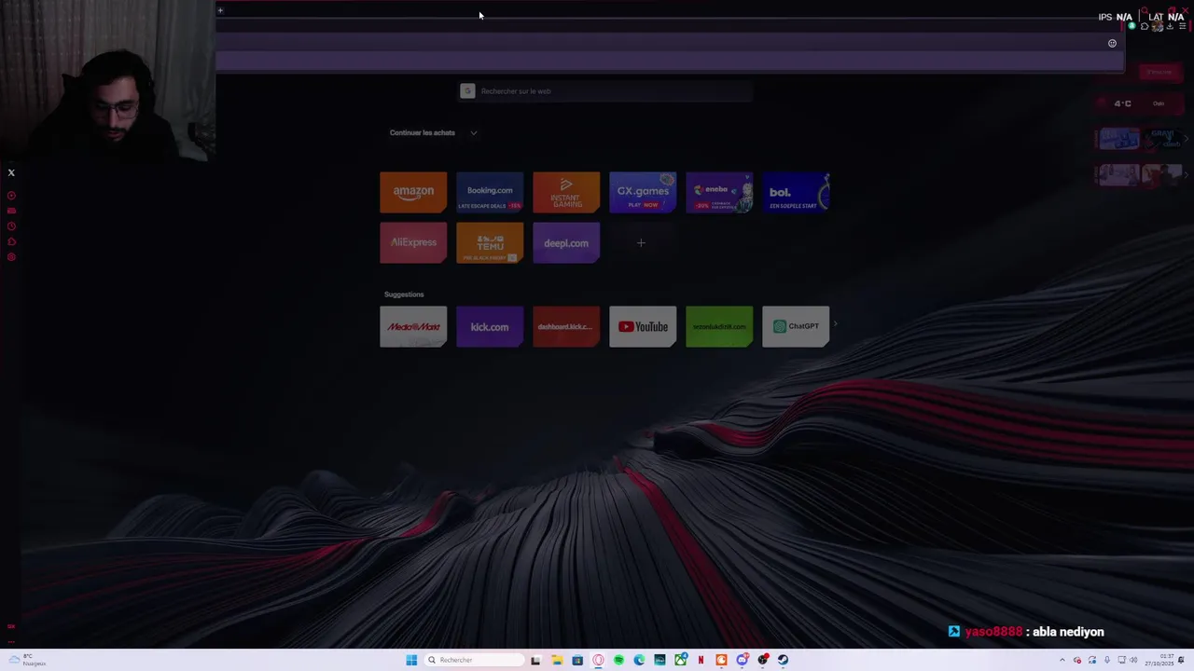
Task: Show hidden system tray icons chevron
Action: [x=1062, y=660]
